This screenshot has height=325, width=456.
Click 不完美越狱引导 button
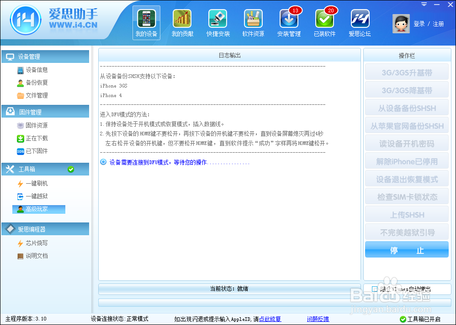pyautogui.click(x=407, y=232)
